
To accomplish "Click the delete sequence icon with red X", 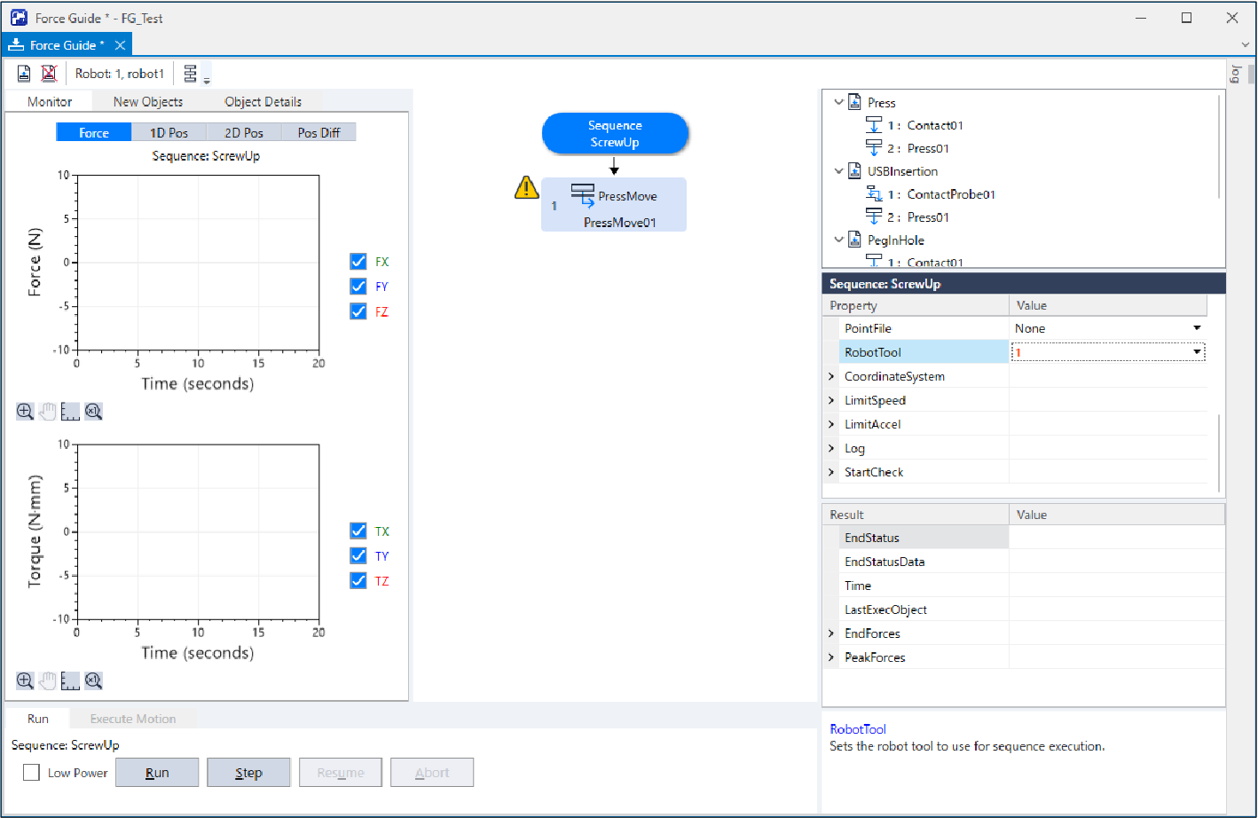I will pyautogui.click(x=49, y=74).
